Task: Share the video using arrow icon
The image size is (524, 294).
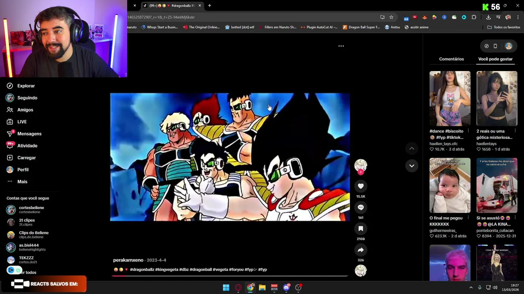Action: 361,250
